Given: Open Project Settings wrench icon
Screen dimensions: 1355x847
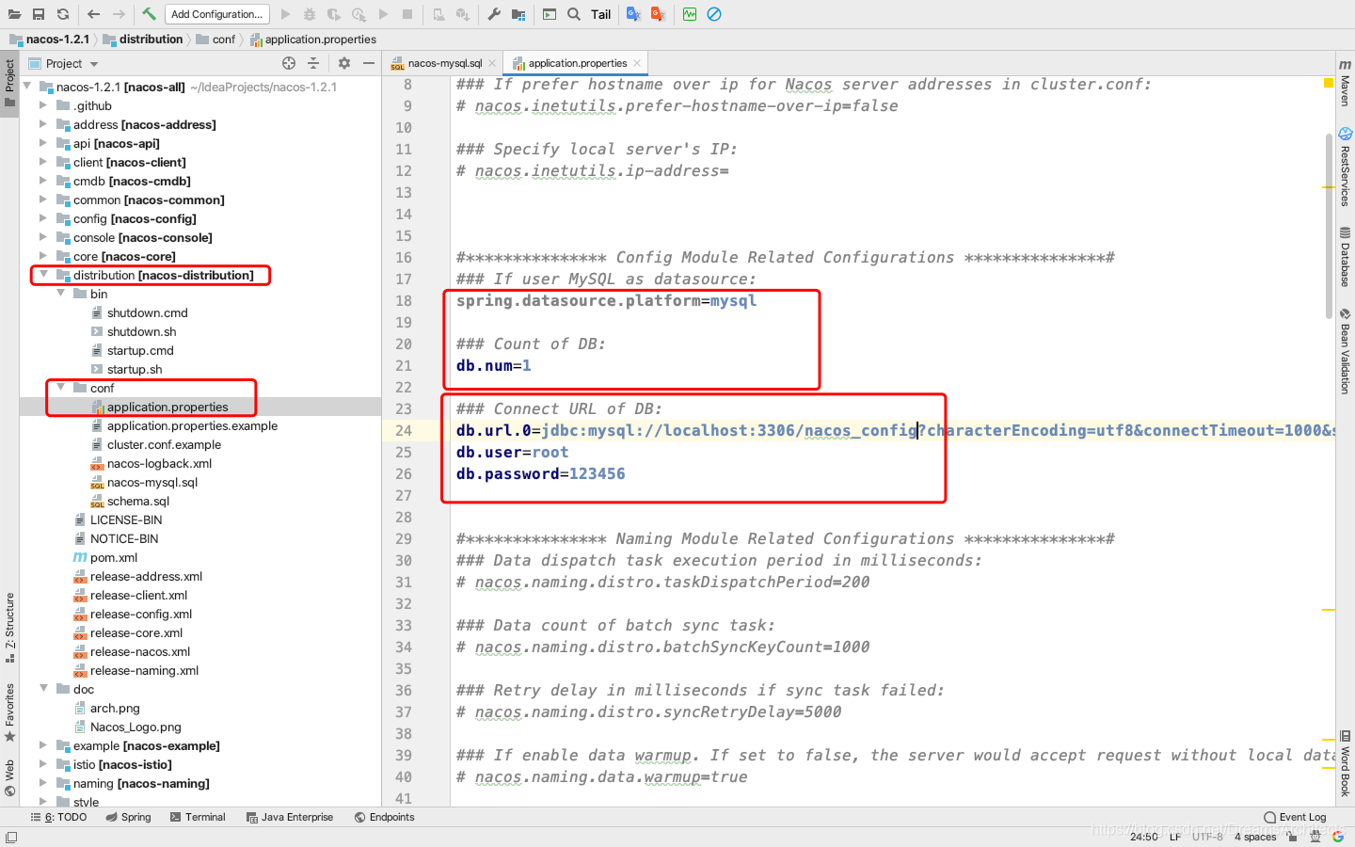Looking at the screenshot, I should (x=494, y=14).
